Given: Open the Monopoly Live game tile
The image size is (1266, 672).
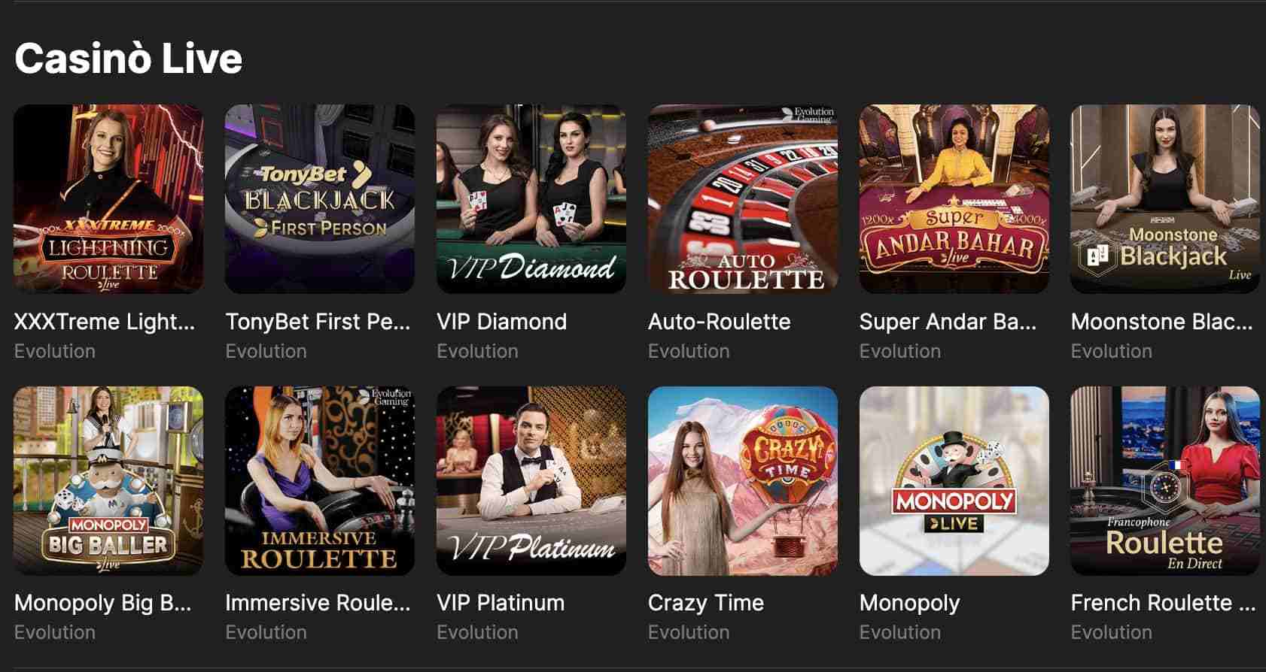Looking at the screenshot, I should coord(954,481).
